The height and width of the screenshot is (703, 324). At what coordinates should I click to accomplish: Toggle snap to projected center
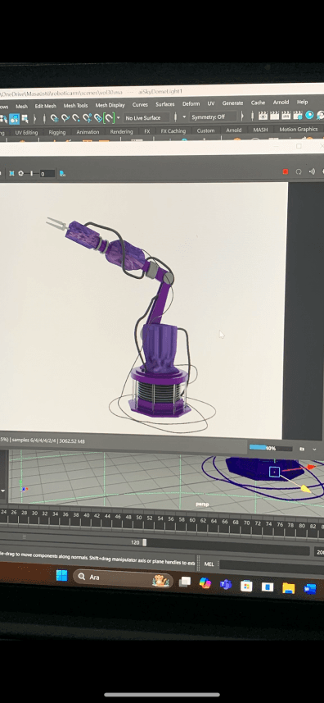click(x=88, y=118)
